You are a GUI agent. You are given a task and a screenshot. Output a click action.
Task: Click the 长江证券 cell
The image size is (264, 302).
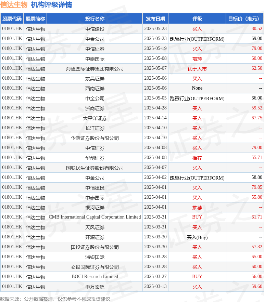[95, 128]
